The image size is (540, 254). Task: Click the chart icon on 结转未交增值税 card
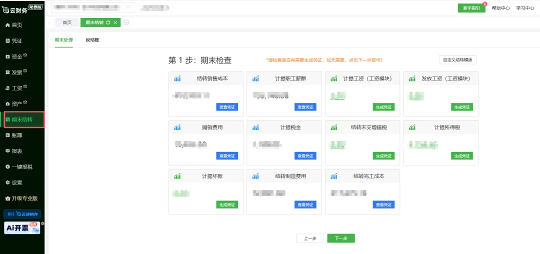[x=334, y=127]
